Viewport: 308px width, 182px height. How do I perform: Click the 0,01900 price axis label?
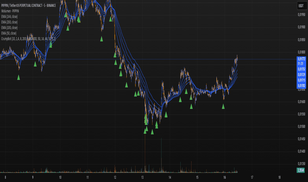(x=301, y=27)
